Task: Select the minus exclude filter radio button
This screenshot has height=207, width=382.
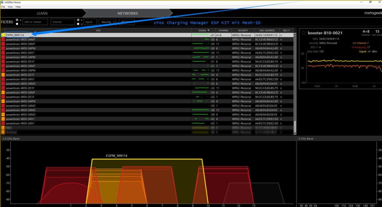Action: (x=17, y=24)
